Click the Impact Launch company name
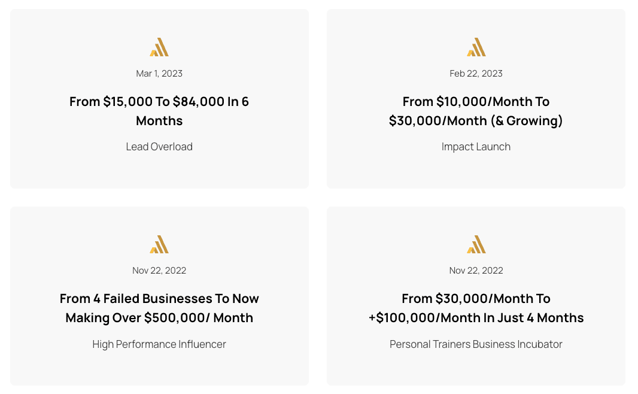Viewport: 638px width, 394px height. pos(476,147)
